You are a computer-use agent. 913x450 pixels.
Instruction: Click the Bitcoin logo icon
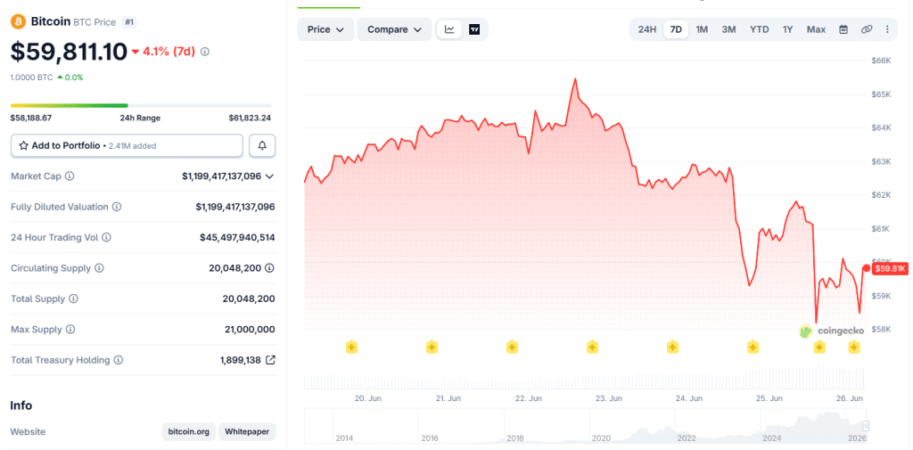(x=19, y=21)
